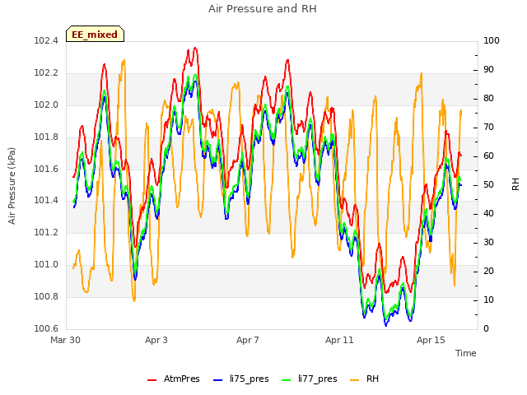Click the Apr 11 x-axis label
The image size is (527, 395).
(339, 340)
